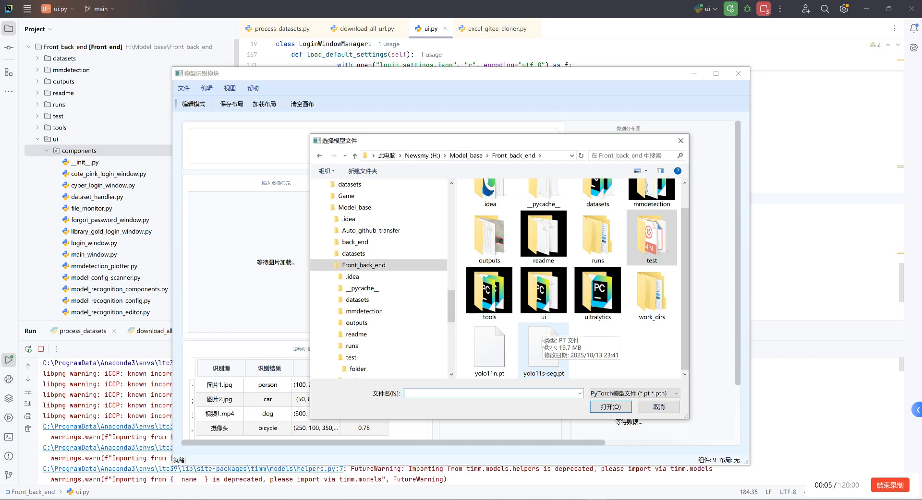922x500 pixels.
Task: Click the green Rerun icon in title bar
Action: 730,9
